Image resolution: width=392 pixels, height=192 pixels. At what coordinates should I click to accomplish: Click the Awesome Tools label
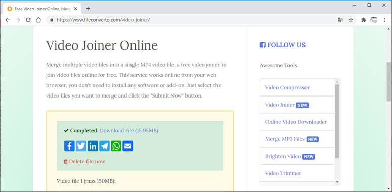tap(278, 65)
